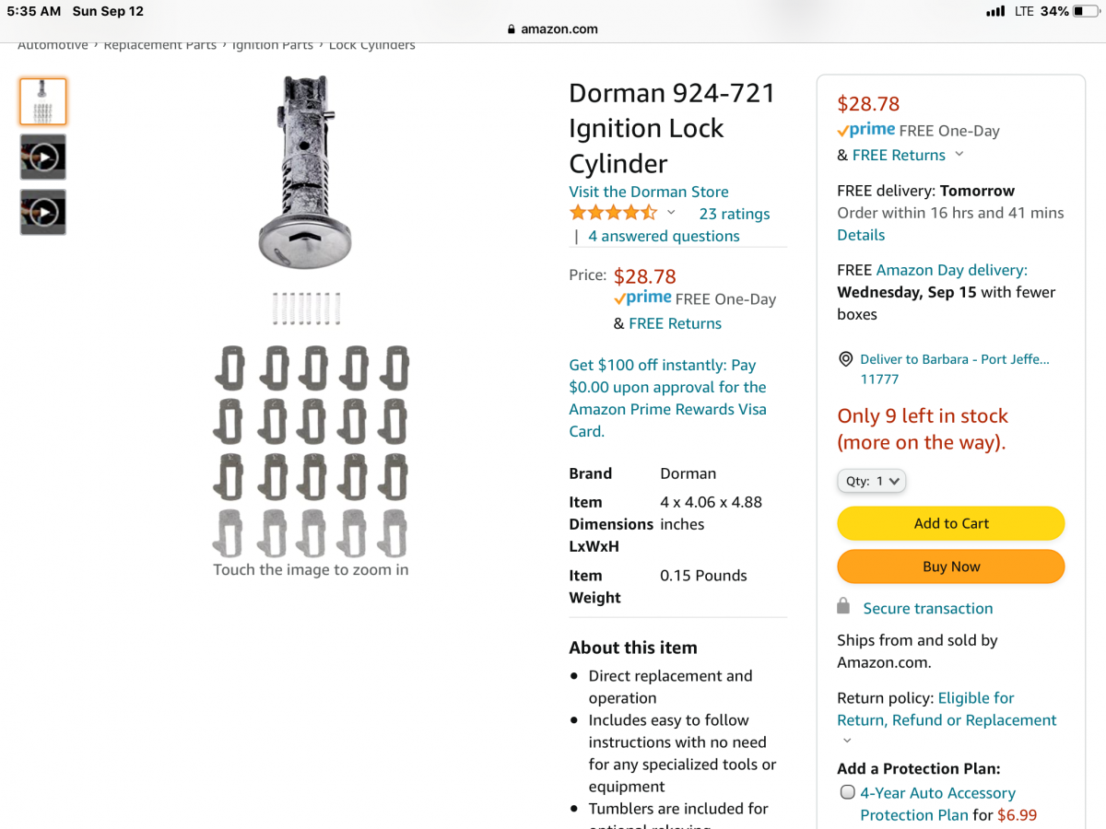The width and height of the screenshot is (1106, 829).
Task: Open the star ratings breakdown dropdown
Action: [671, 212]
